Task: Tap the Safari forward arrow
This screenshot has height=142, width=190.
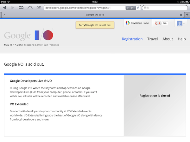Action: [13, 8]
